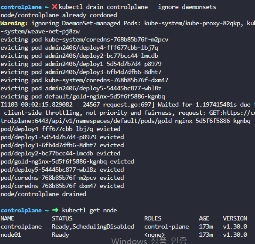Click node01's 'Ready' status

click(x=60, y=235)
